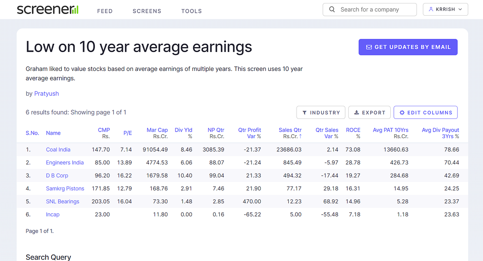Sort by Mar Cap column
The width and height of the screenshot is (483, 261).
click(x=157, y=133)
